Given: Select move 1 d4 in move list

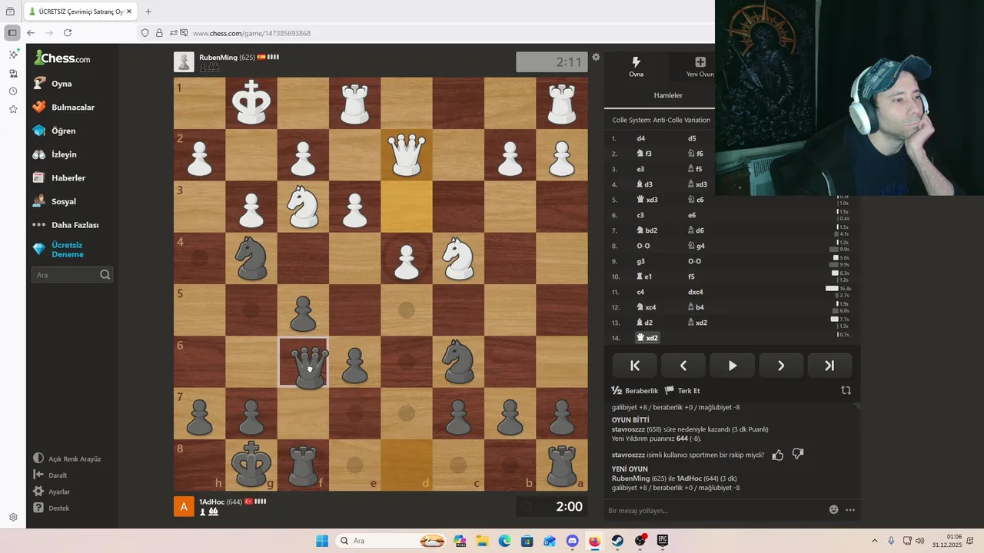Looking at the screenshot, I should coord(640,138).
